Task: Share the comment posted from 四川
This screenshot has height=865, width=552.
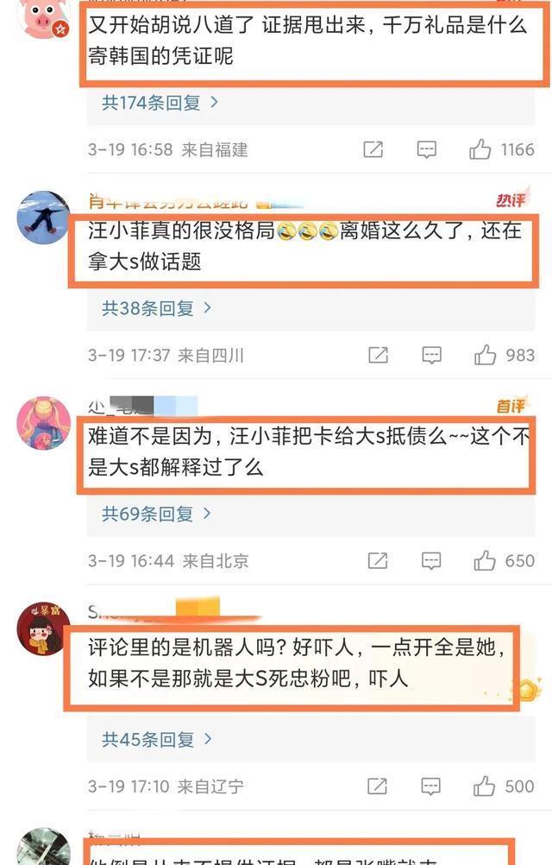Action: click(378, 356)
